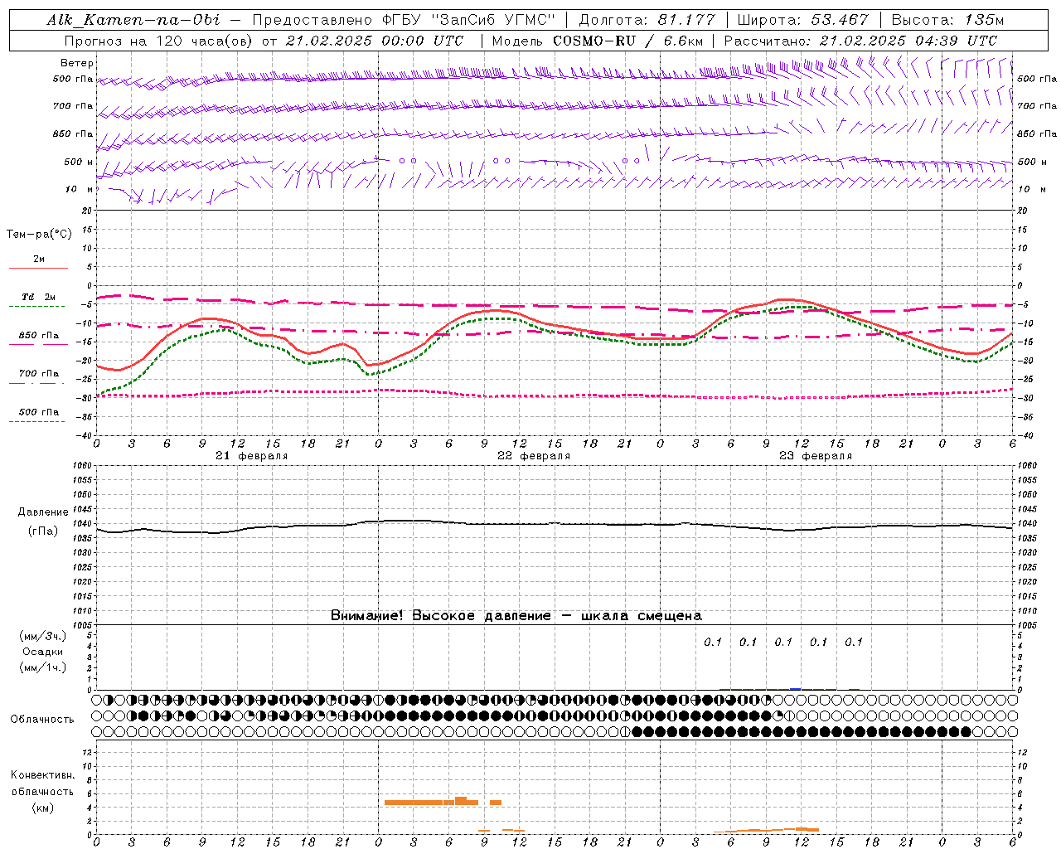Select the longitude value Долгота: 81.177
The width and height of the screenshot is (1061, 849).
[647, 20]
